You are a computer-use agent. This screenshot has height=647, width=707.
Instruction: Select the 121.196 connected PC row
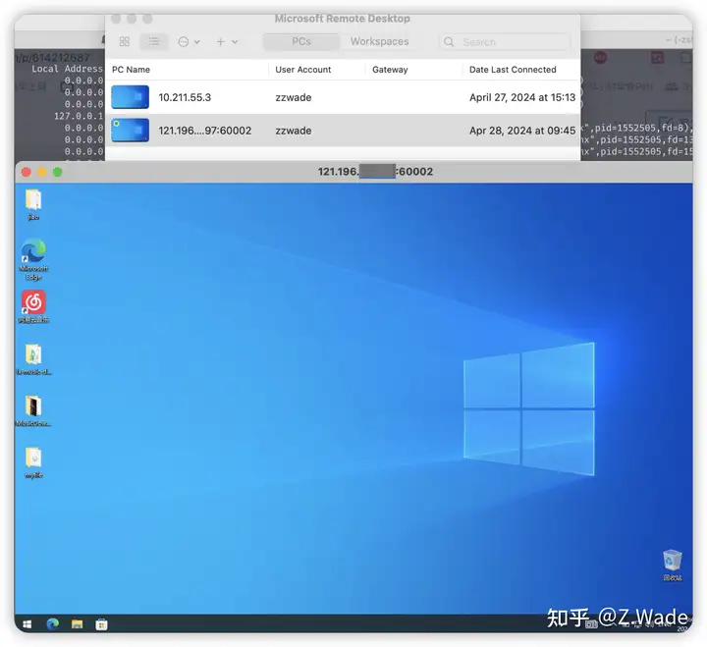click(343, 131)
